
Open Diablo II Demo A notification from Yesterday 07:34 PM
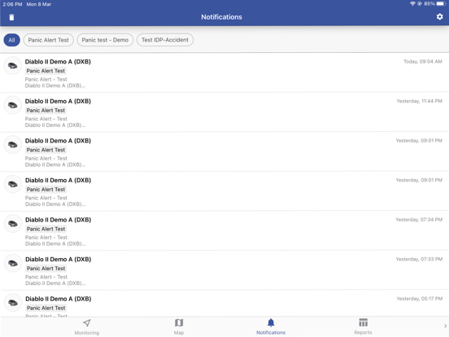[x=224, y=231]
